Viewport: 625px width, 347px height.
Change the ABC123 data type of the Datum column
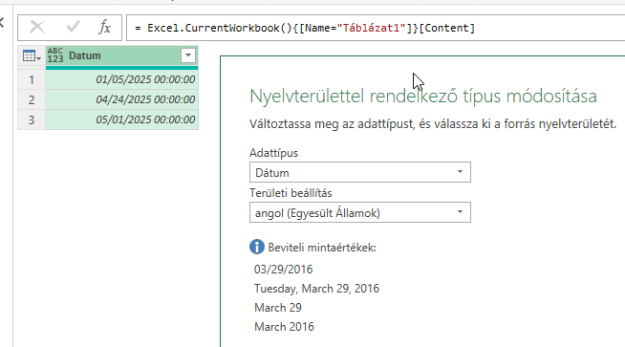[x=55, y=55]
